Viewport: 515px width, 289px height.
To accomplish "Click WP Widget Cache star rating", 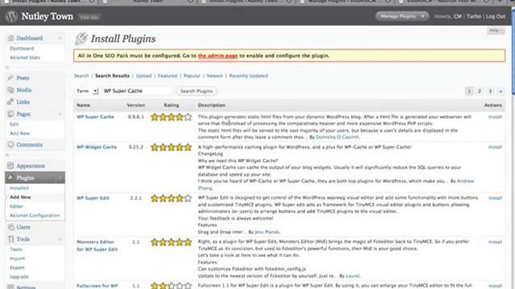I will click(x=171, y=147).
